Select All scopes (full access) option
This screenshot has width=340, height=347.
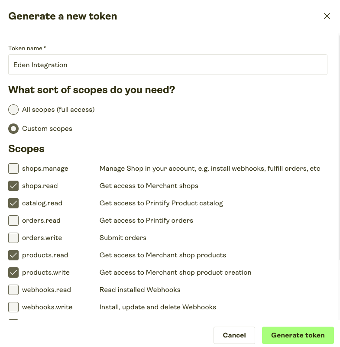pyautogui.click(x=13, y=110)
